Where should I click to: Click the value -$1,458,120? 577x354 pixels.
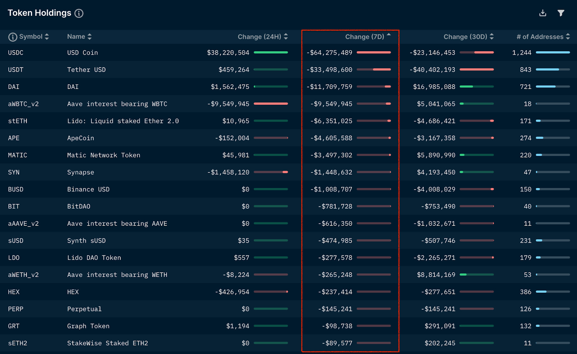tap(228, 172)
